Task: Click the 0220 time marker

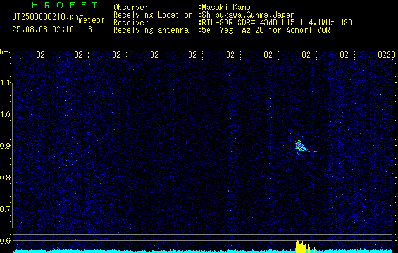Action: [x=387, y=54]
